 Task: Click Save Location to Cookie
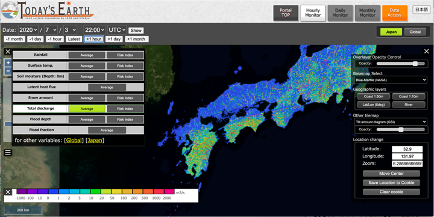point(391,183)
